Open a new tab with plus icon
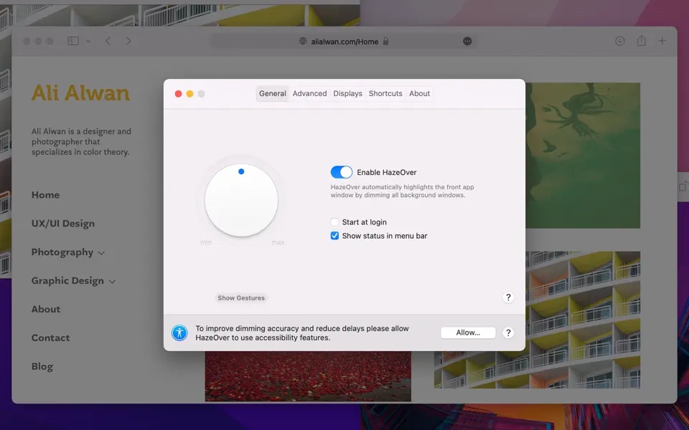 pos(662,41)
